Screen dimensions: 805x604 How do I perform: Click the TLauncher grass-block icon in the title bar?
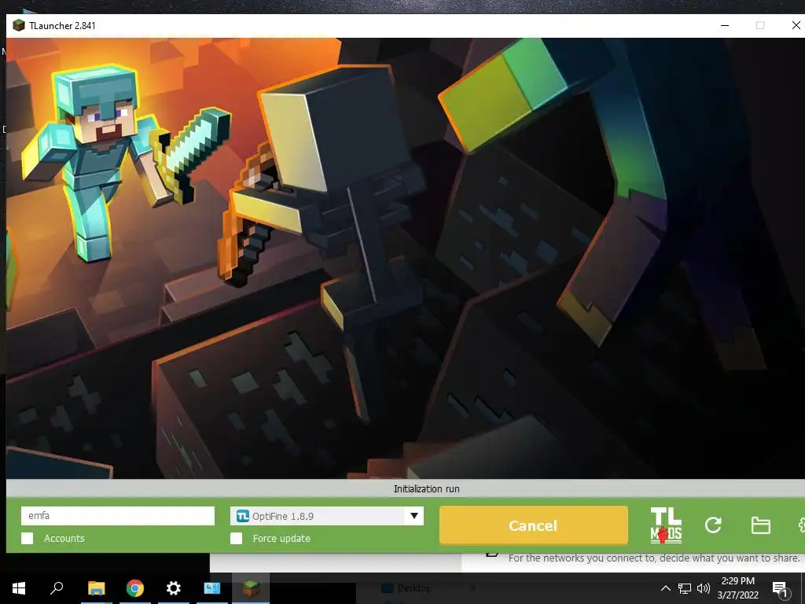[19, 25]
